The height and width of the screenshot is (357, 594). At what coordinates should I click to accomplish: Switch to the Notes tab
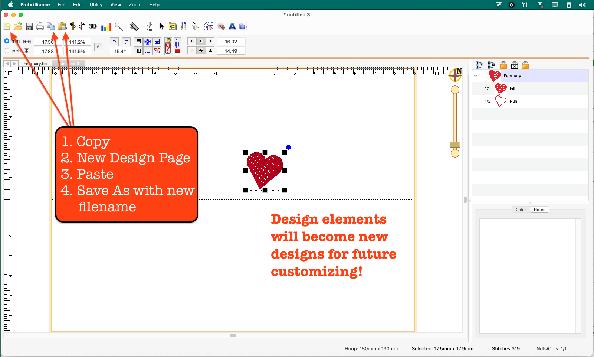539,209
